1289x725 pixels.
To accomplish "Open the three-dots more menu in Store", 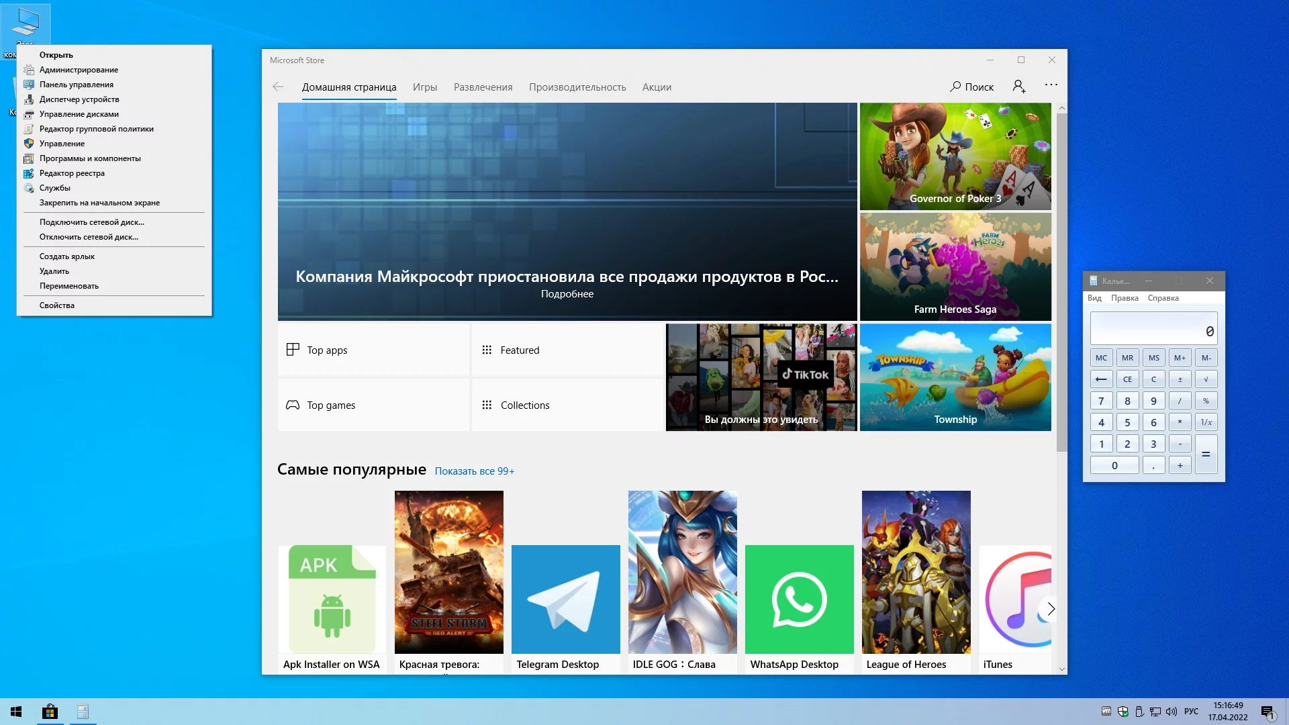I will (x=1051, y=85).
